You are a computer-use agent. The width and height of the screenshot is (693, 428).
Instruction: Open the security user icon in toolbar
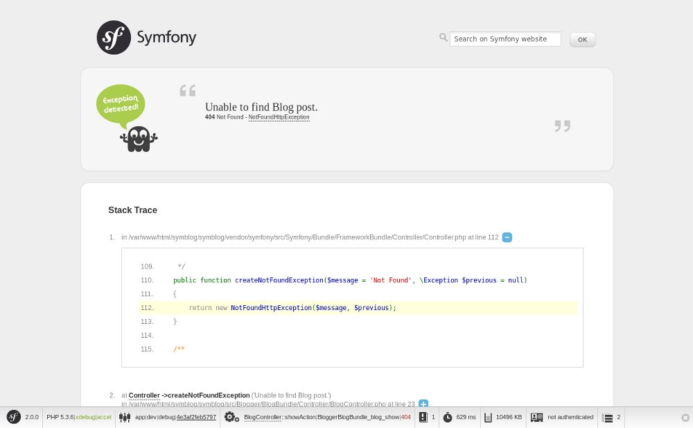coord(536,417)
